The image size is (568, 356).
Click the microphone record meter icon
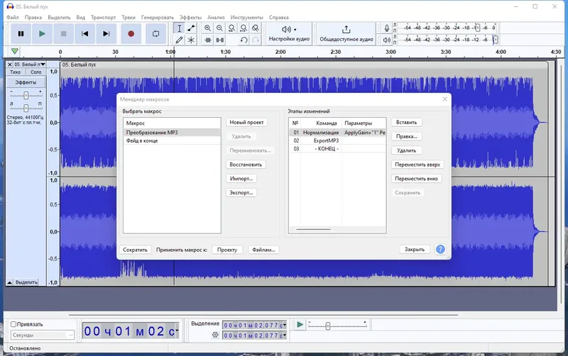386,28
